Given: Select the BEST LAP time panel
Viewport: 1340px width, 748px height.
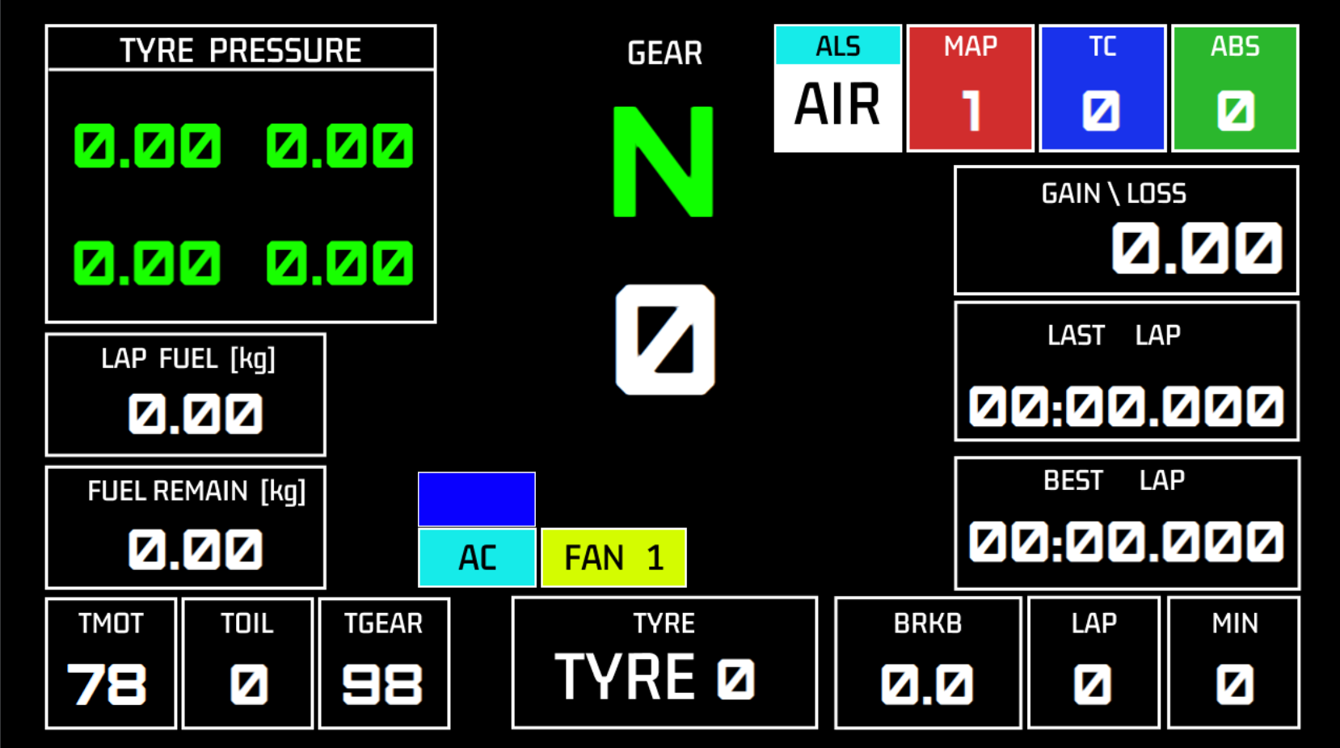Looking at the screenshot, I should [1127, 523].
